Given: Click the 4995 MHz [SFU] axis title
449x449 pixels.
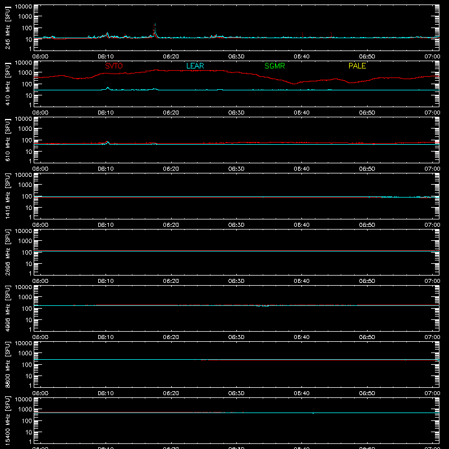Looking at the screenshot, I should pos(7,308).
